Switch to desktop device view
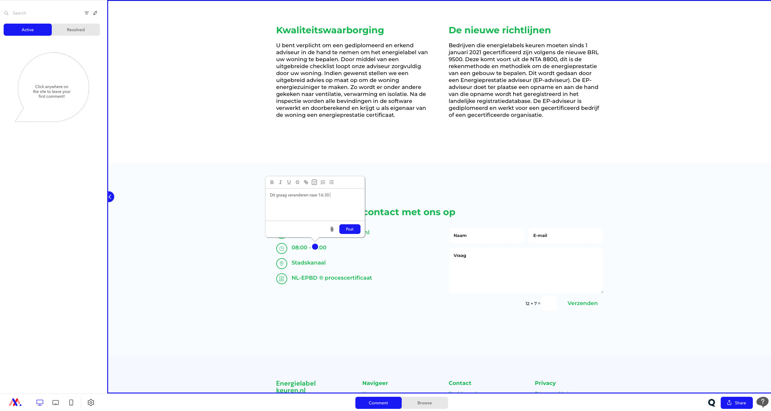The image size is (771, 411). 40,403
